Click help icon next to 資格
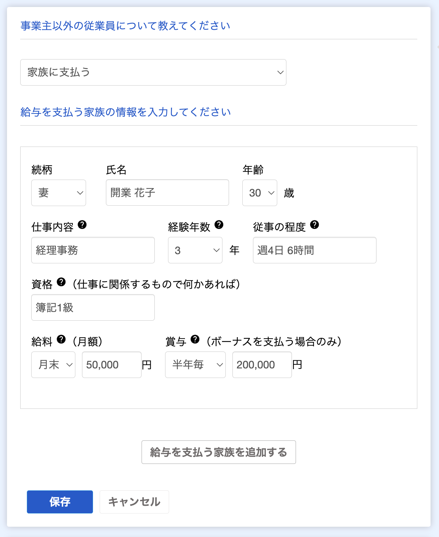Viewport: 439px width, 537px height. (61, 282)
